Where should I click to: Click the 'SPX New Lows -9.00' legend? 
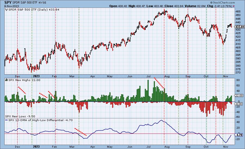[x=20, y=116]
